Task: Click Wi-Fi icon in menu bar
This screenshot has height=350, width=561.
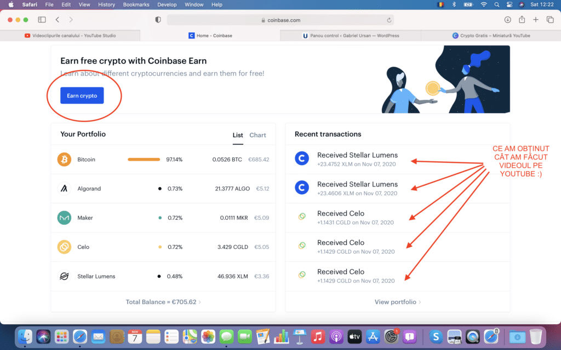Action: tap(484, 4)
